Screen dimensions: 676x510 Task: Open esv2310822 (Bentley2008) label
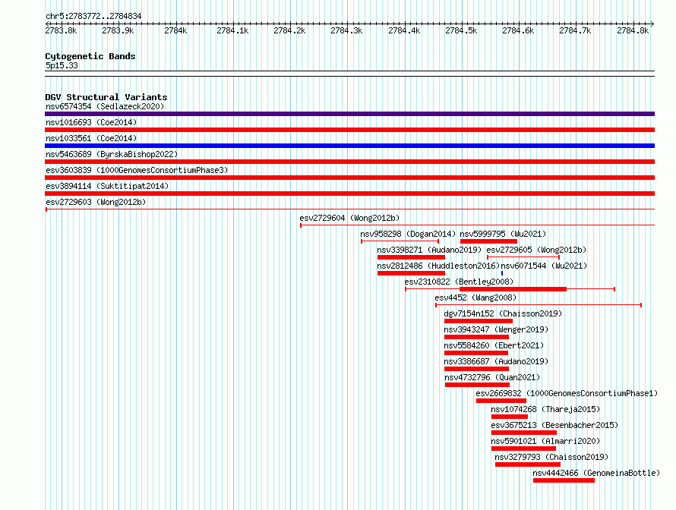pyautogui.click(x=459, y=282)
